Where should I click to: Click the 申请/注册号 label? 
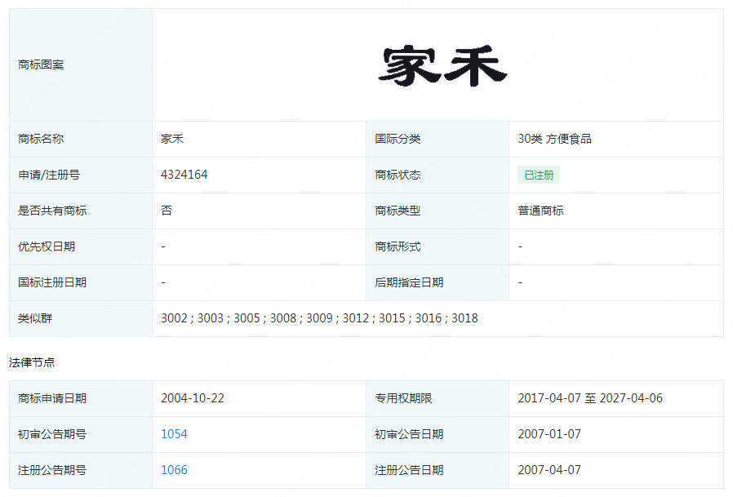[49, 175]
